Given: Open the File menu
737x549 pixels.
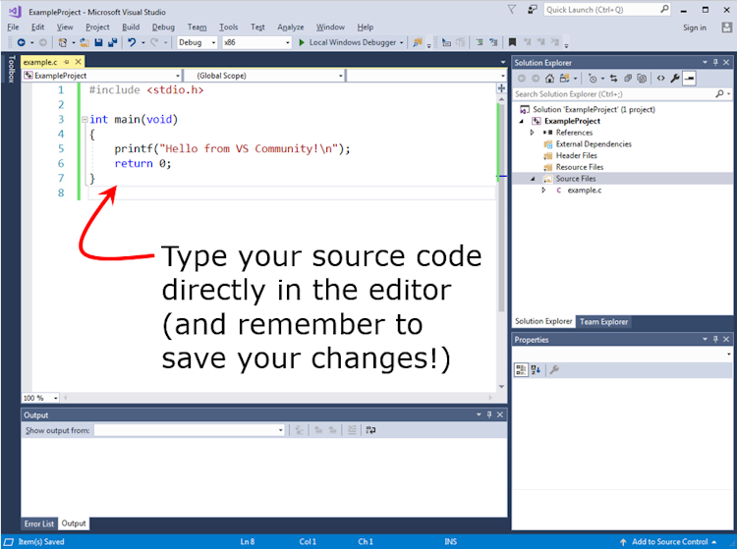Looking at the screenshot, I should pyautogui.click(x=13, y=27).
